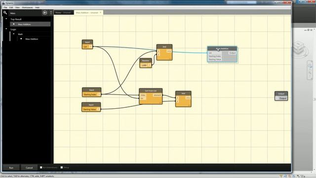Click the back arrow circle icon
This screenshot has width=316, height=178.
click(45, 13)
